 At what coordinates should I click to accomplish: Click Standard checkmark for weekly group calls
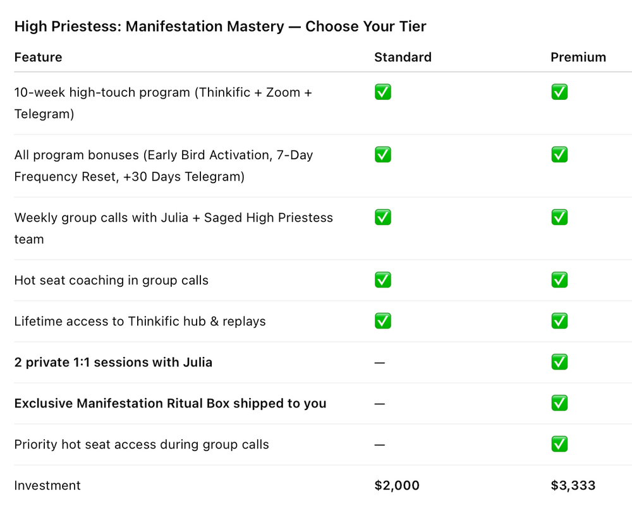point(382,217)
